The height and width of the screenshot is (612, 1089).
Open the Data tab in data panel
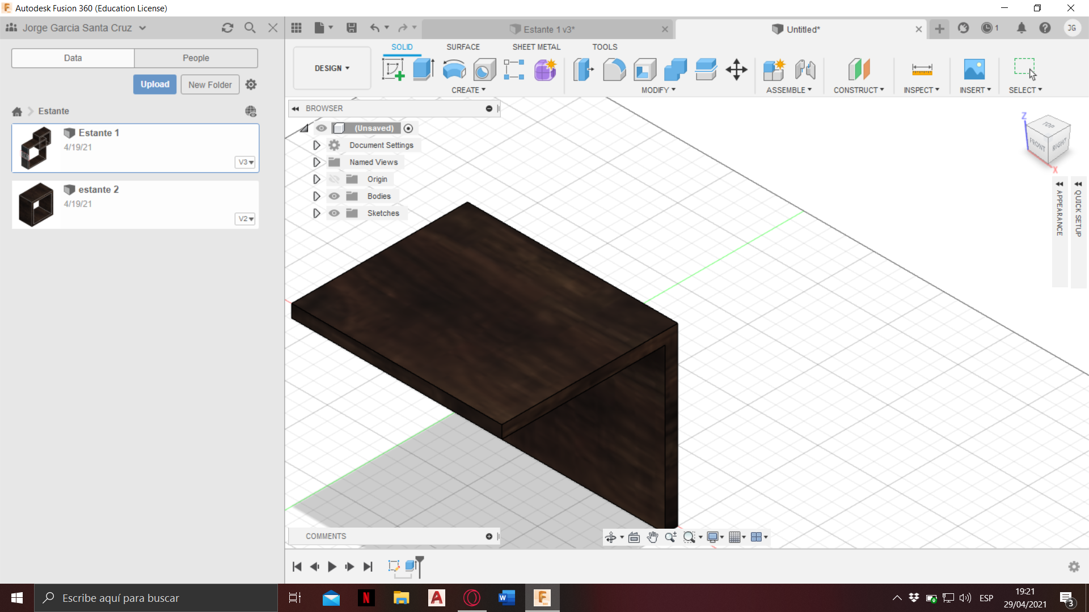click(73, 58)
